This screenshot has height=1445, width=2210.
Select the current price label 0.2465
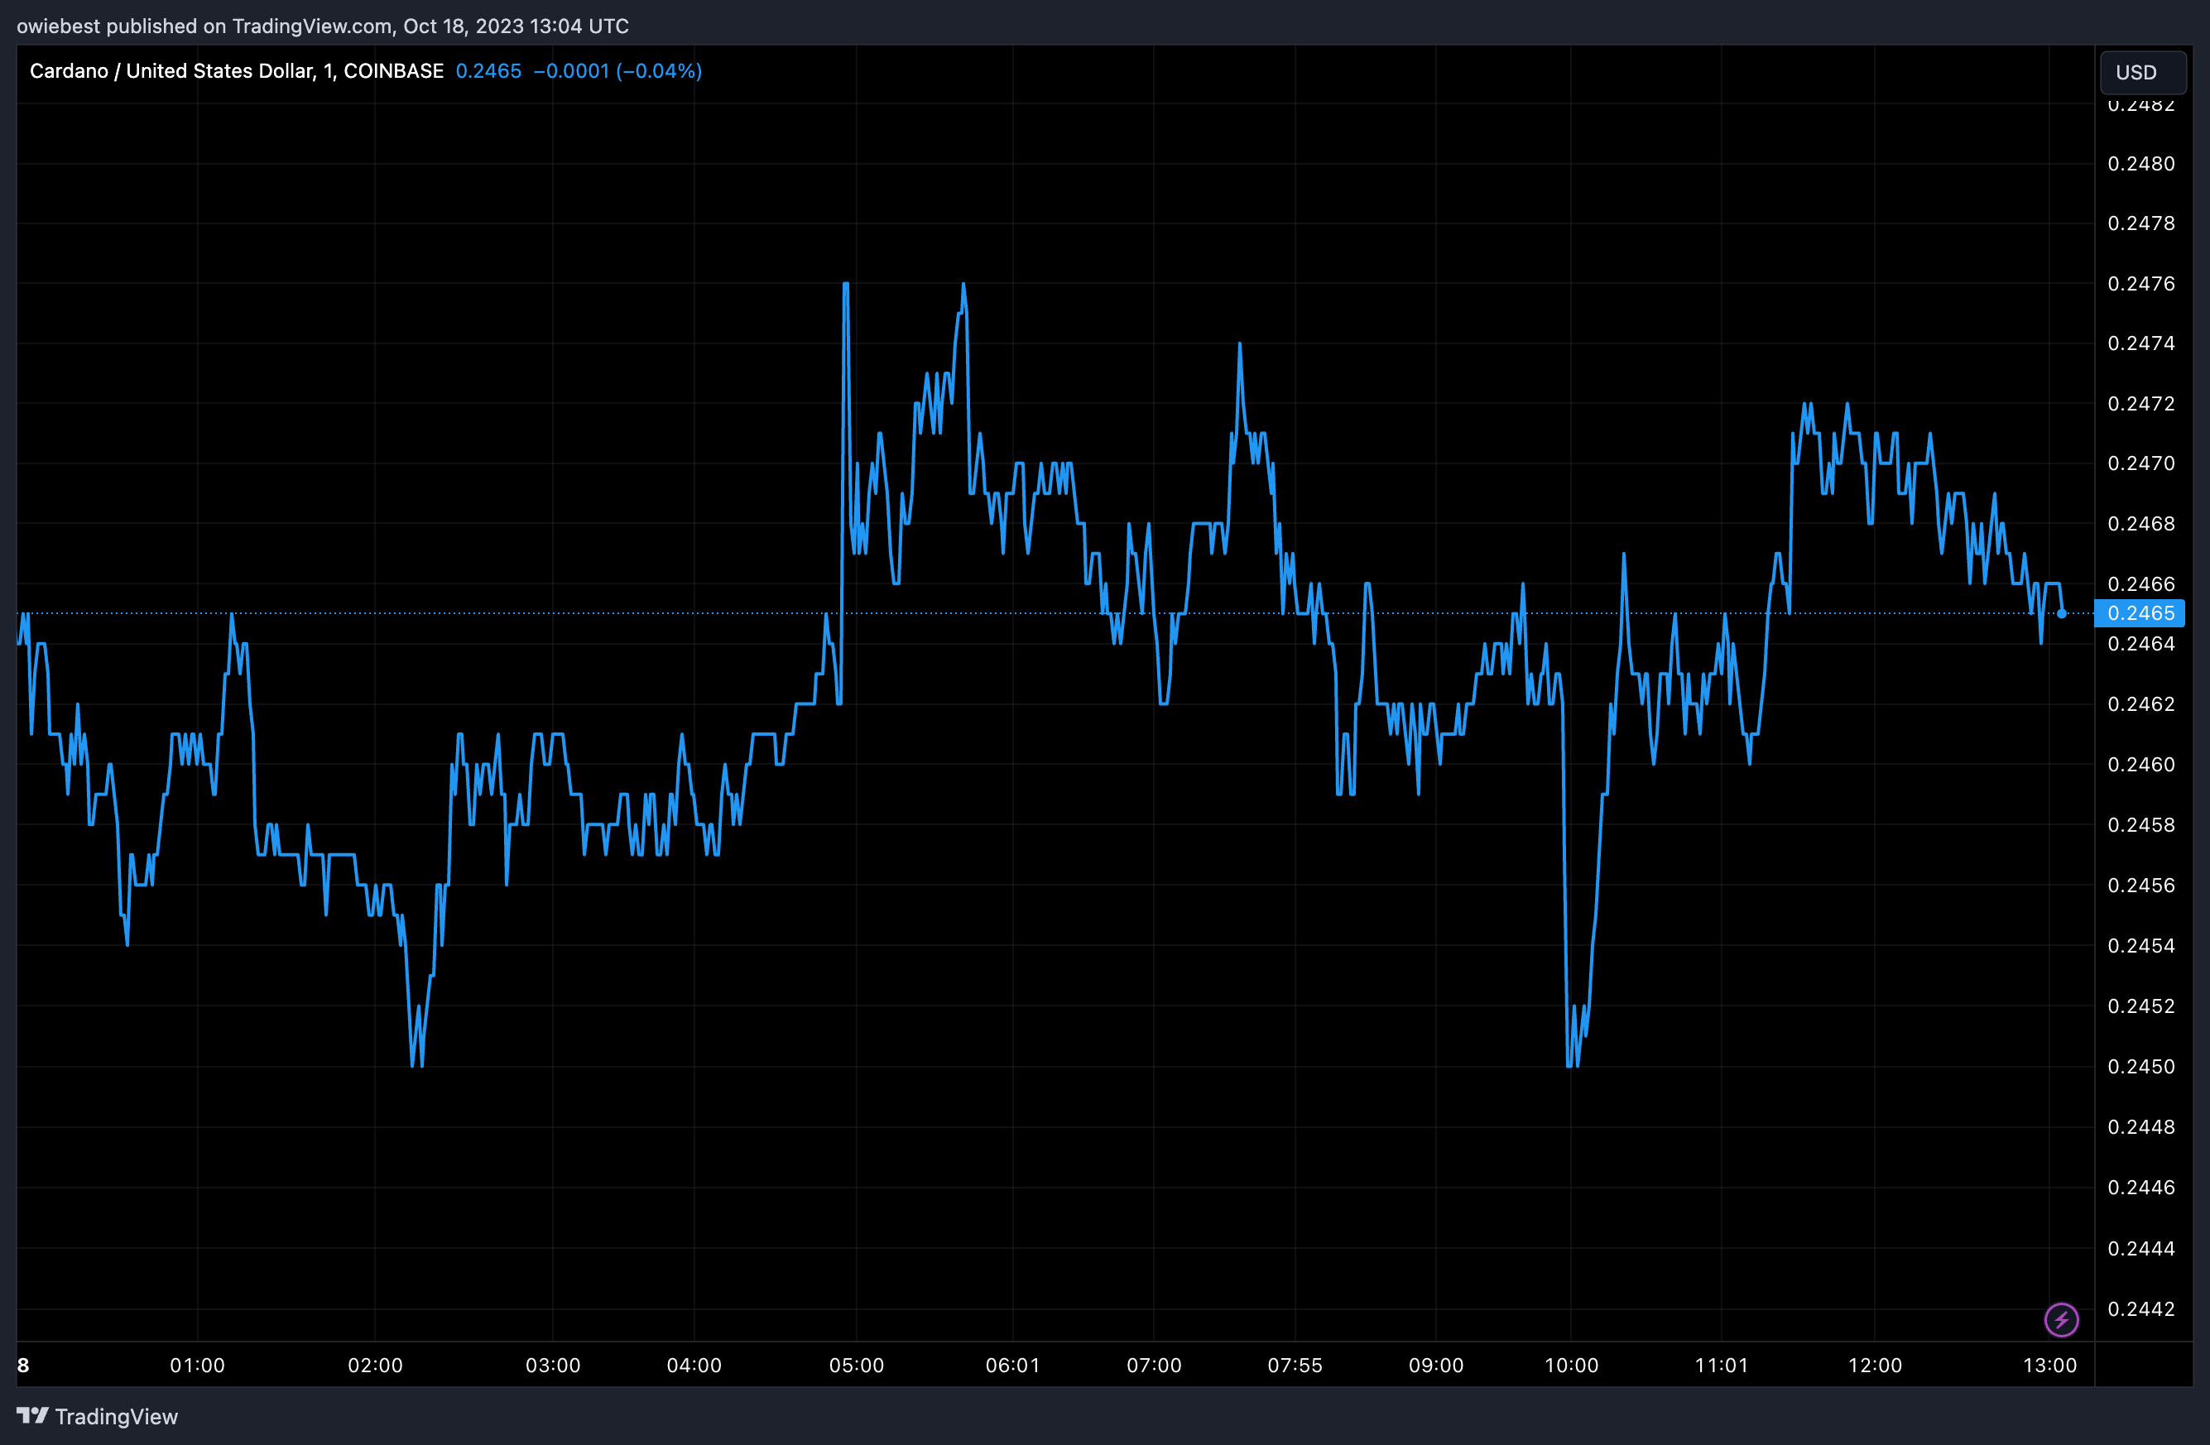click(x=2140, y=613)
